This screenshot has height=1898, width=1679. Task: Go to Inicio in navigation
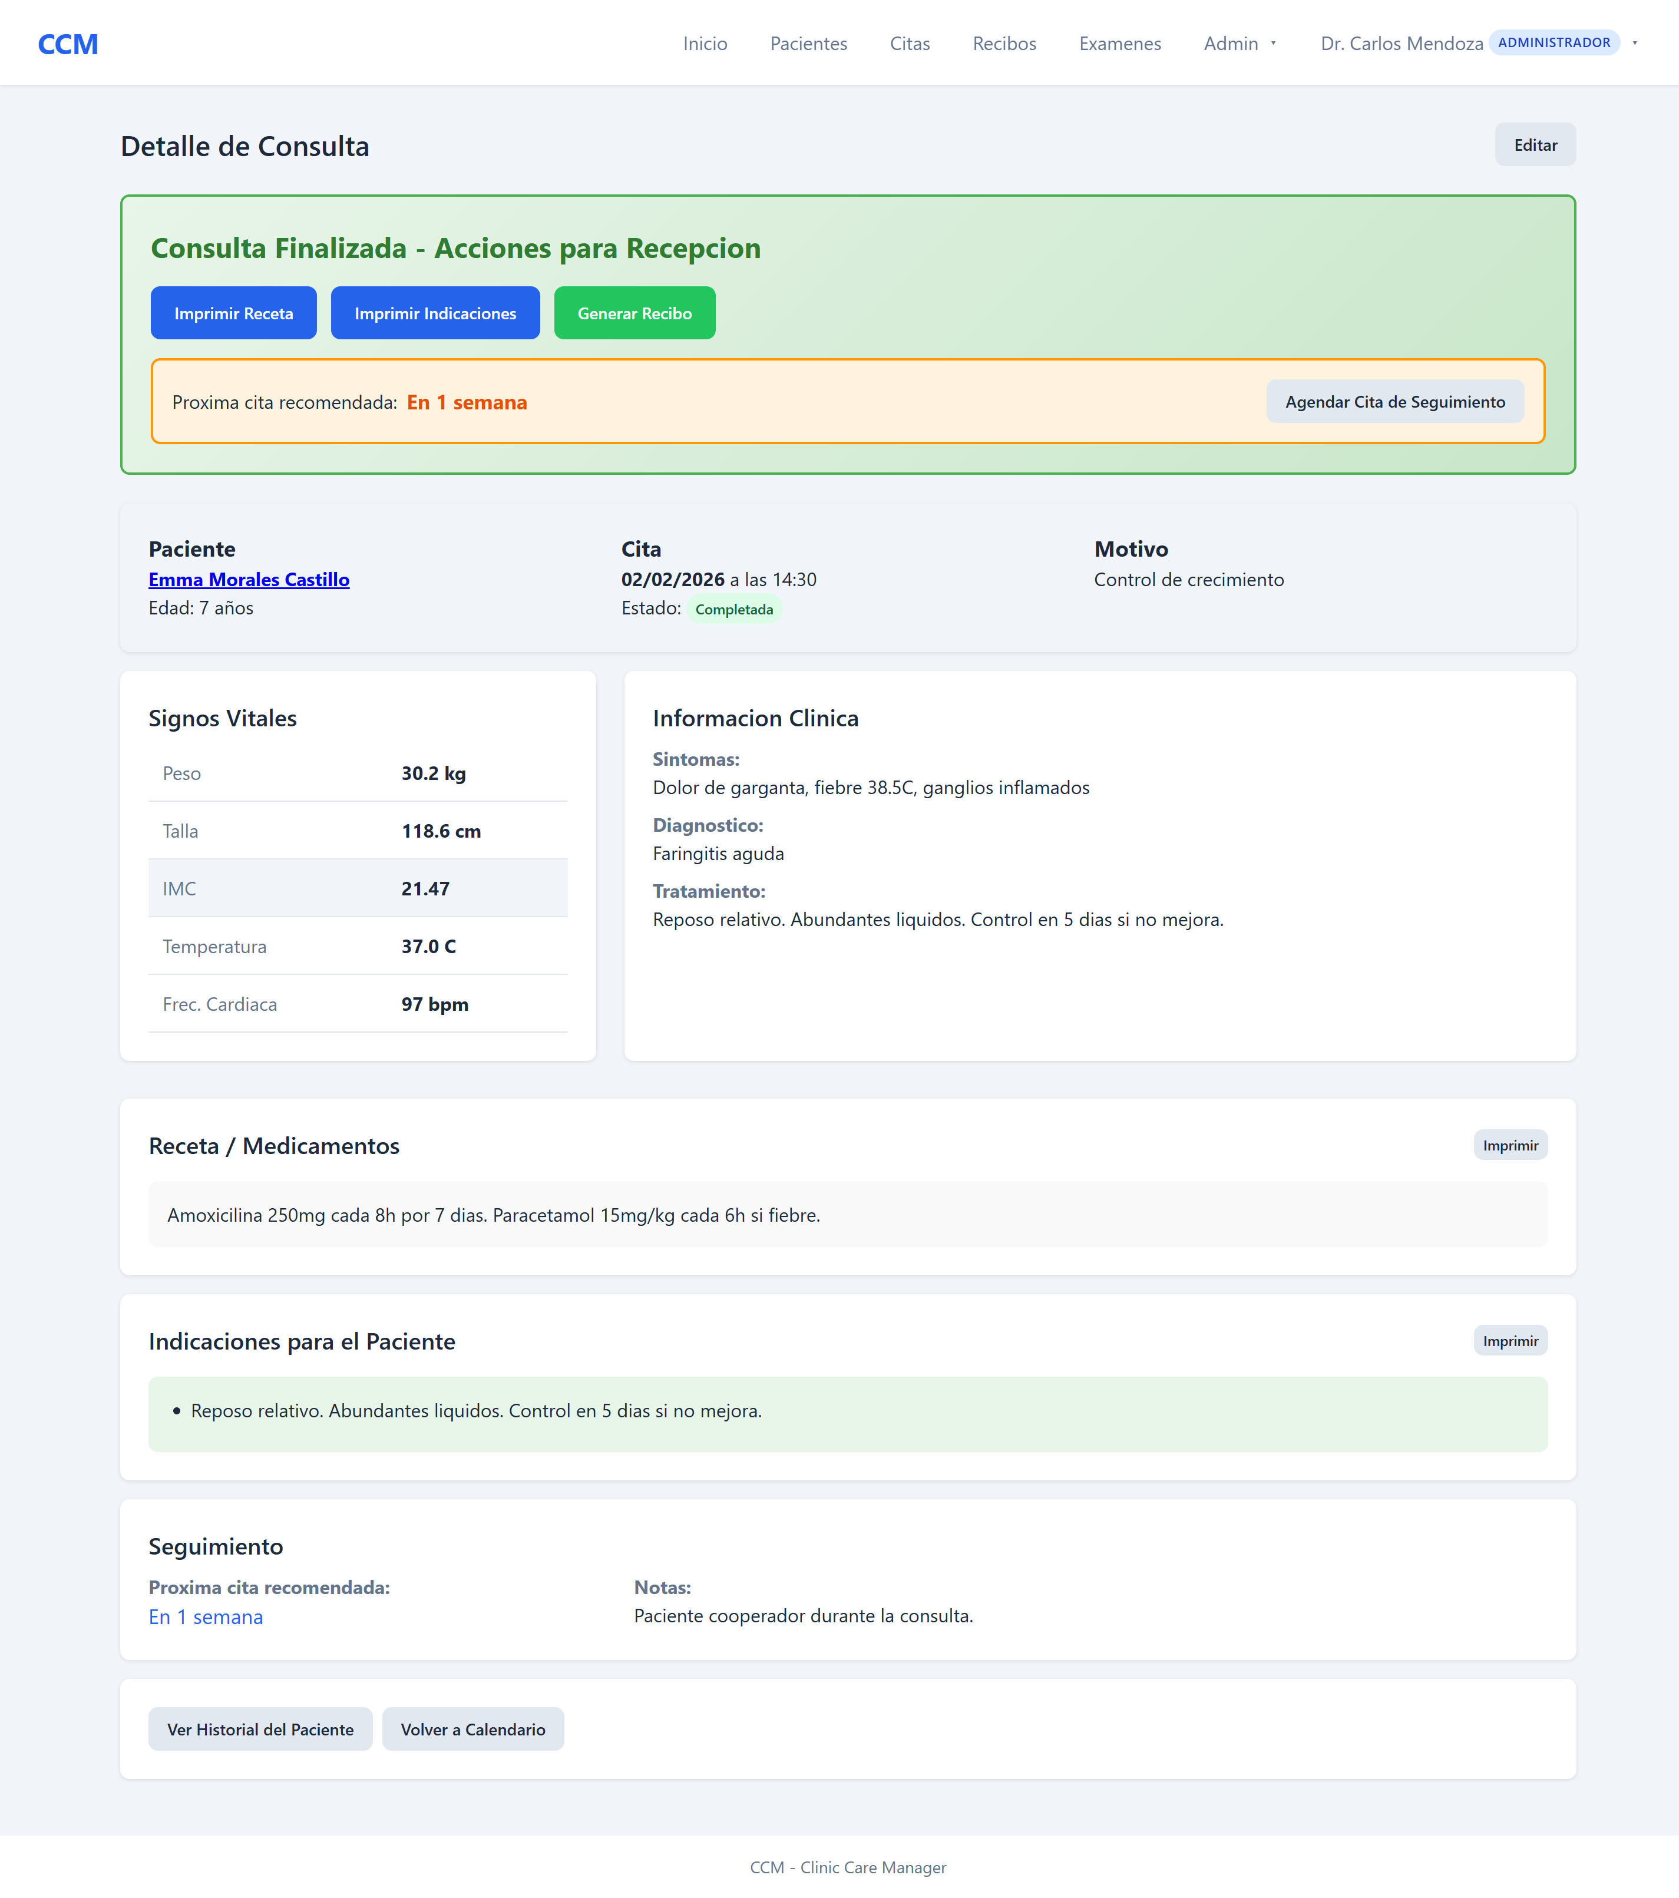tap(705, 44)
